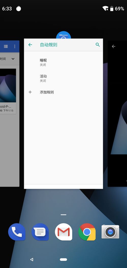This screenshot has height=268, width=127.
Task: Tap the app drawer handle above the dock
Action: 63,215
